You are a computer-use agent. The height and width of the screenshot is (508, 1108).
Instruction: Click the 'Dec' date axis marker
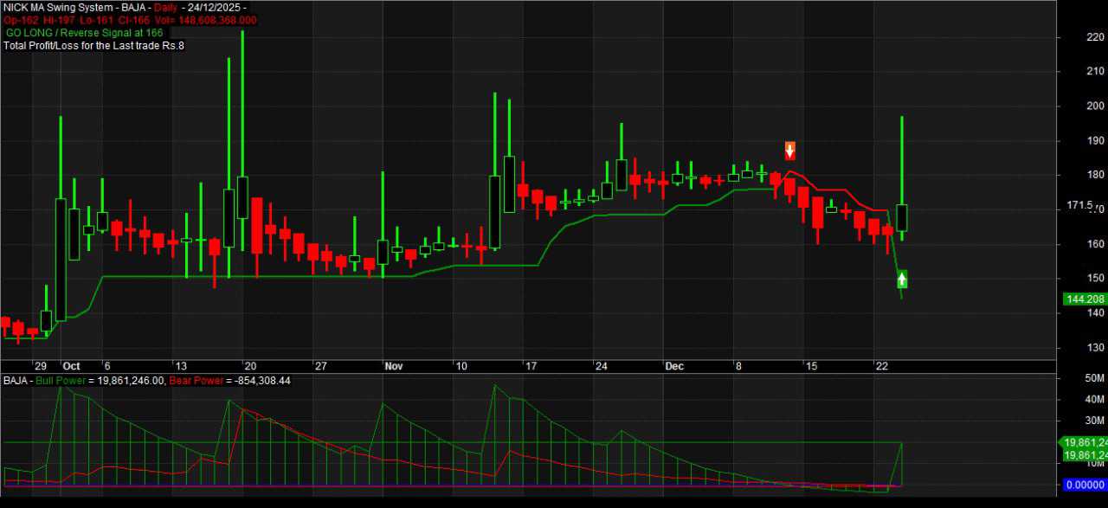(673, 366)
